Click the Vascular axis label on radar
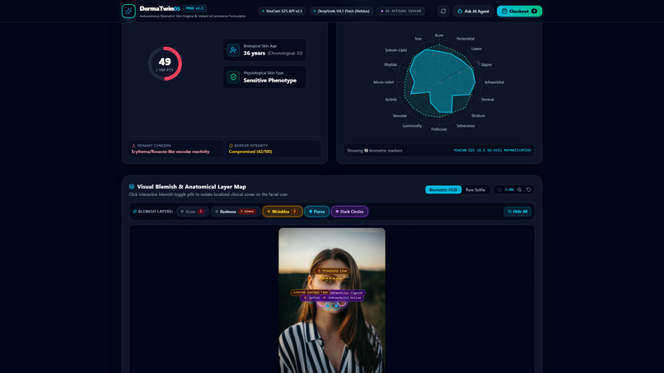Screen dimensions: 664x373 tap(400, 115)
